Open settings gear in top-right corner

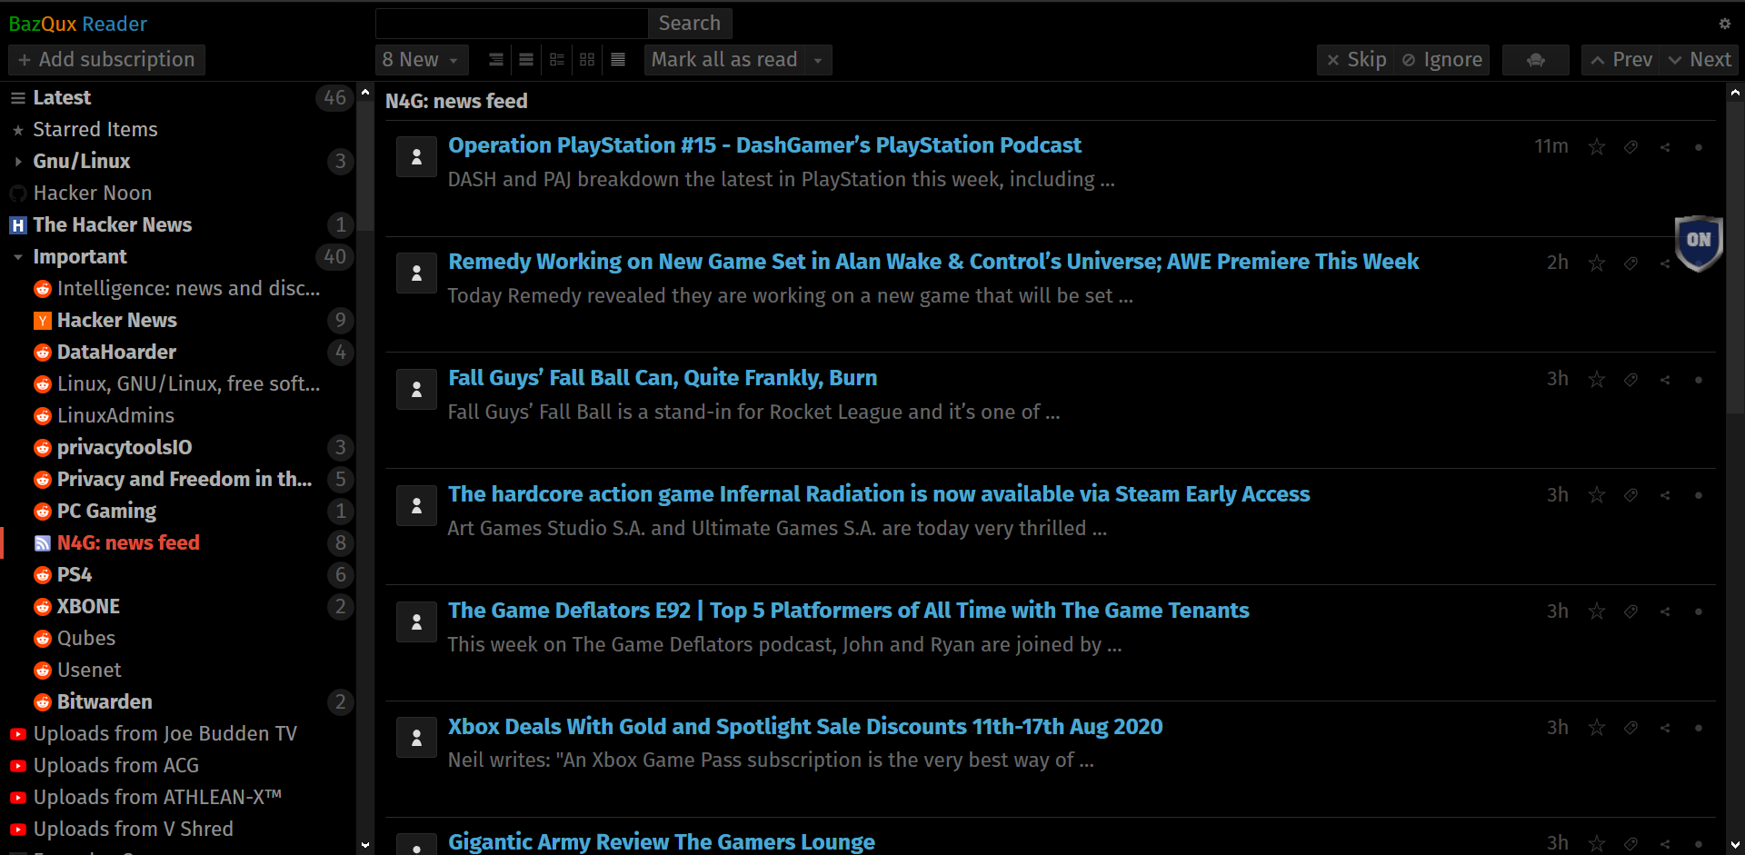coord(1724,24)
